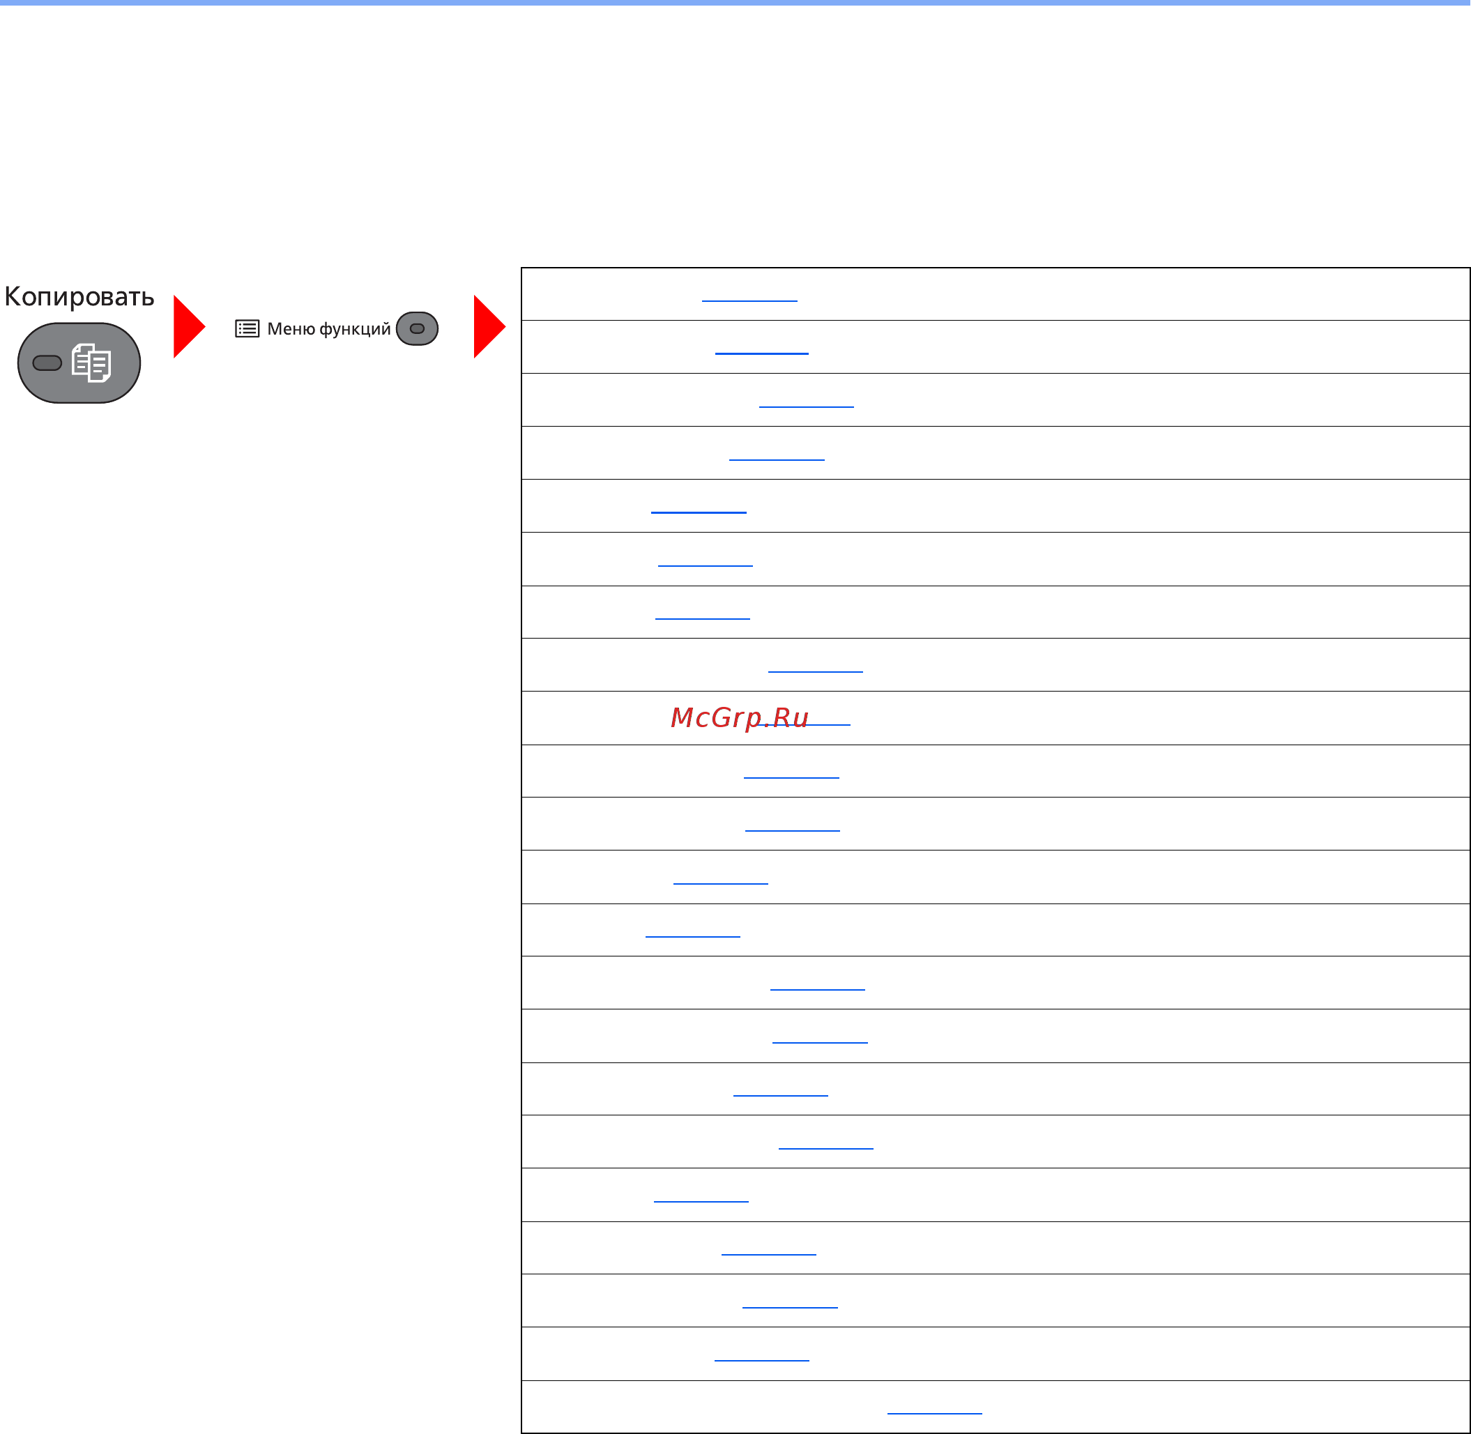Viewport: 1471px width, 1434px height.
Task: Click the oval key right of Меню функций
Action: click(418, 328)
